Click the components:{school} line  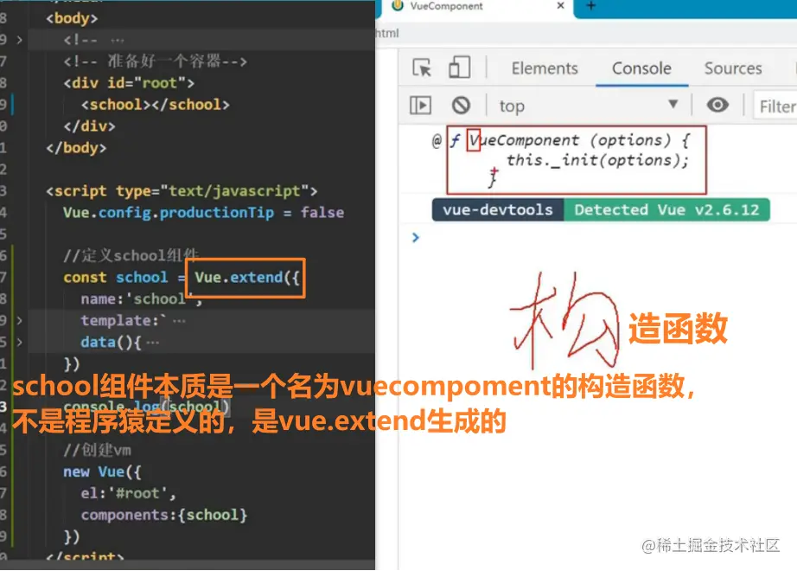(163, 515)
